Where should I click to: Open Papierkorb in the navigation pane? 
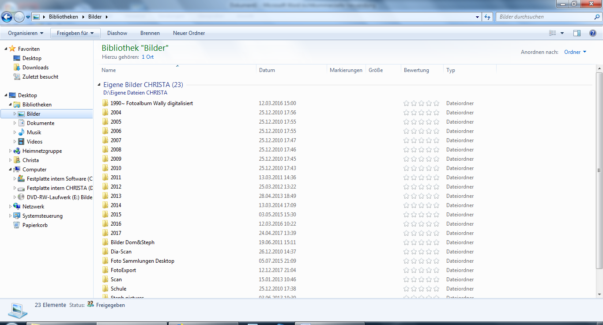point(35,225)
